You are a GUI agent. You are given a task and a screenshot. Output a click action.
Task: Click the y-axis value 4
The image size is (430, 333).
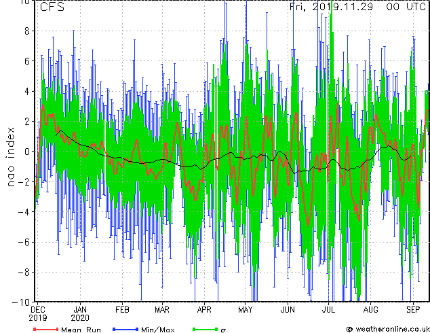pyautogui.click(x=27, y=91)
